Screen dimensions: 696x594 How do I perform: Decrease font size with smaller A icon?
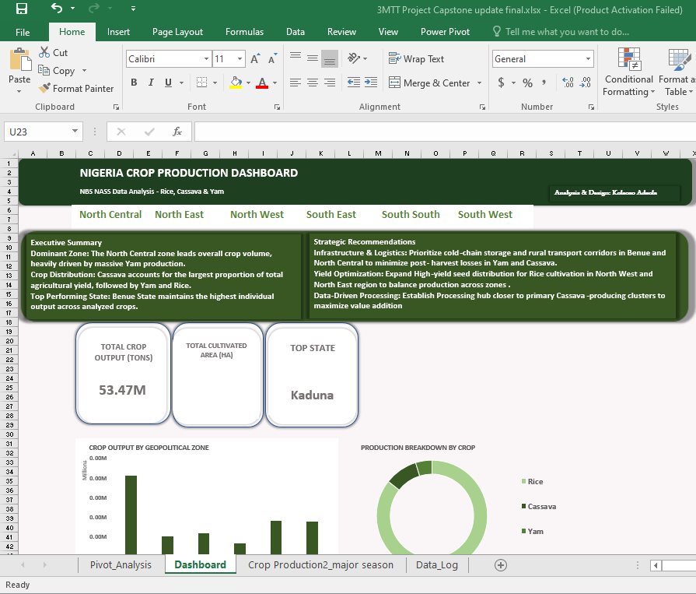coord(272,58)
